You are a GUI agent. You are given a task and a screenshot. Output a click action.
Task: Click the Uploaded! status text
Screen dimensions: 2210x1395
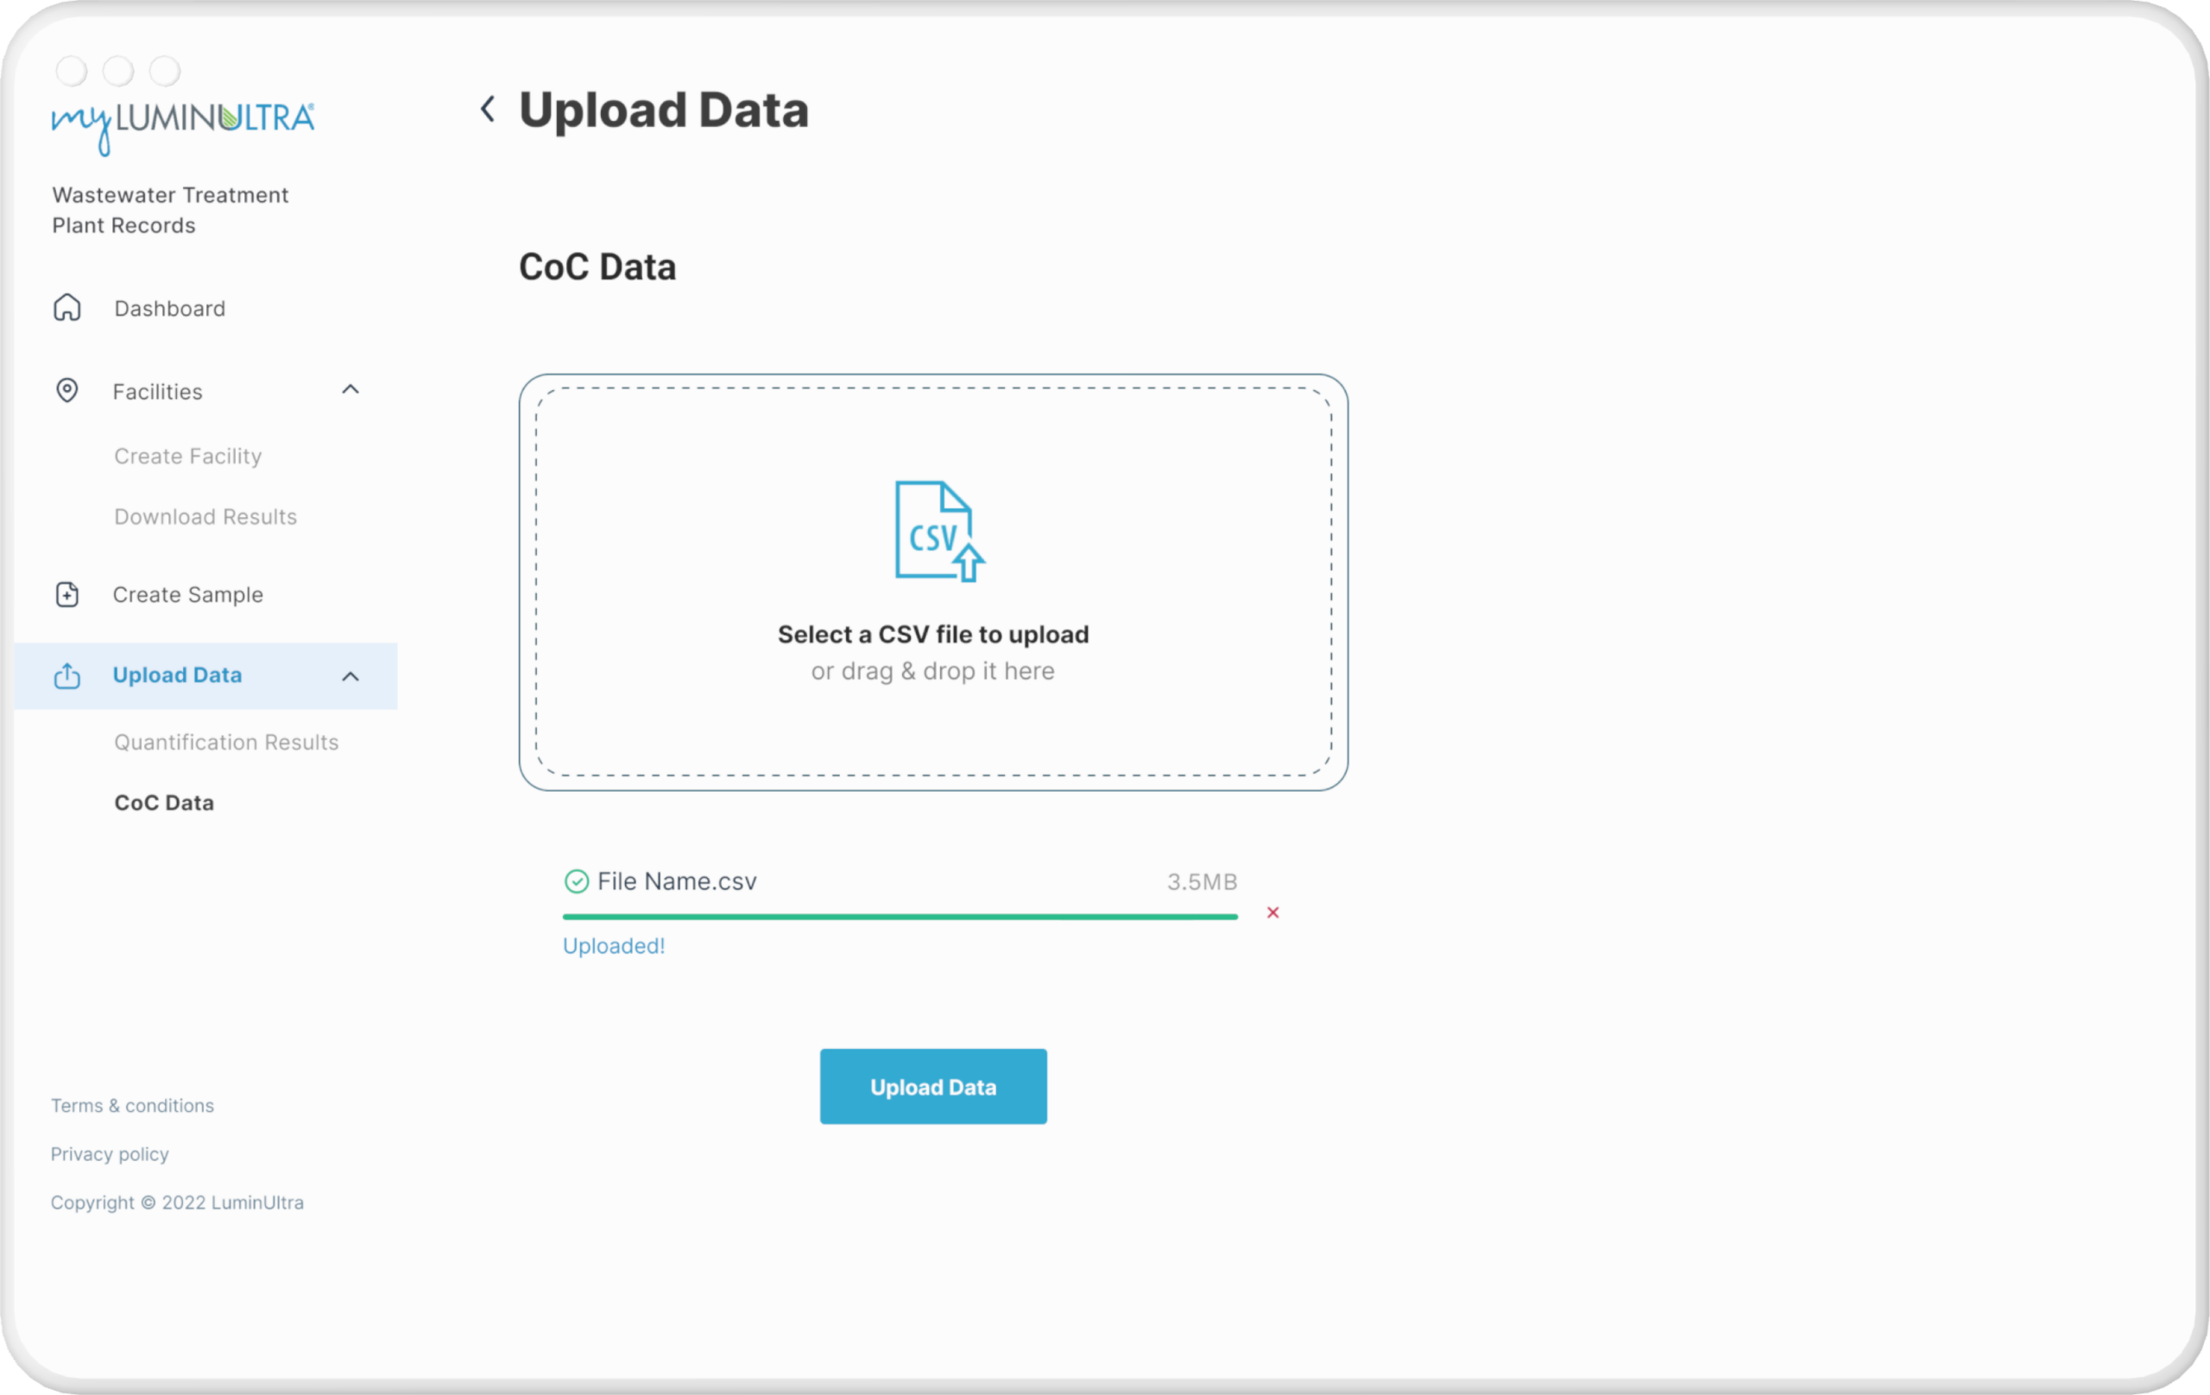click(x=613, y=945)
